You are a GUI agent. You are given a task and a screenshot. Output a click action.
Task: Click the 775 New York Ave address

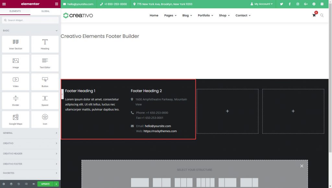click(x=163, y=4)
